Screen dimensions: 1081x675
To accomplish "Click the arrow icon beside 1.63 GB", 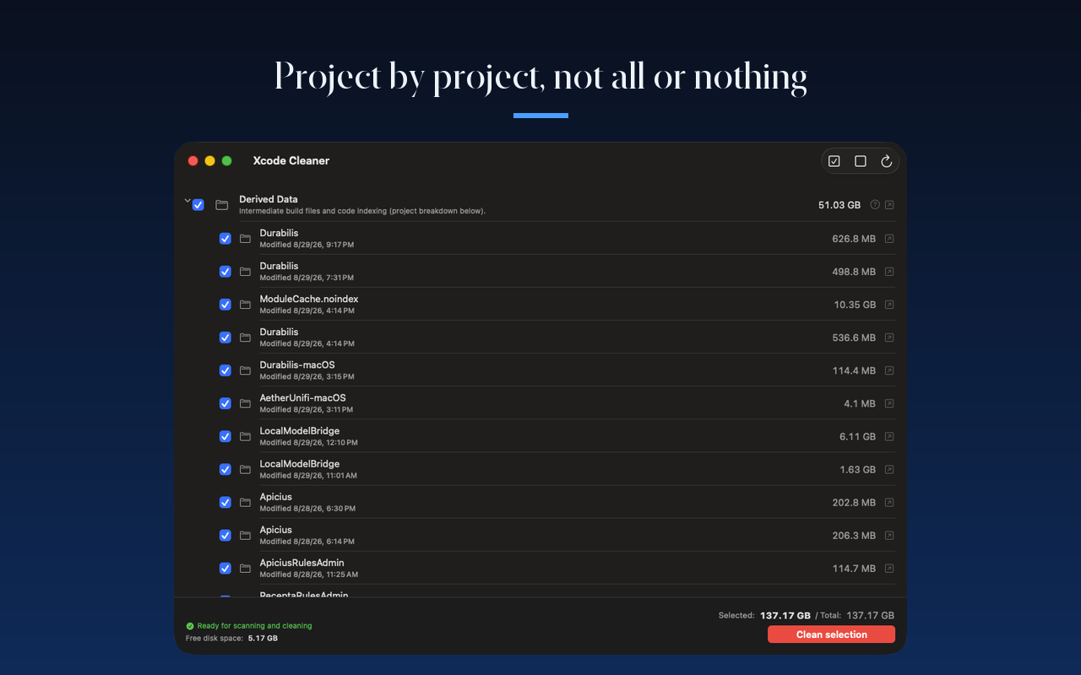I will pyautogui.click(x=889, y=469).
